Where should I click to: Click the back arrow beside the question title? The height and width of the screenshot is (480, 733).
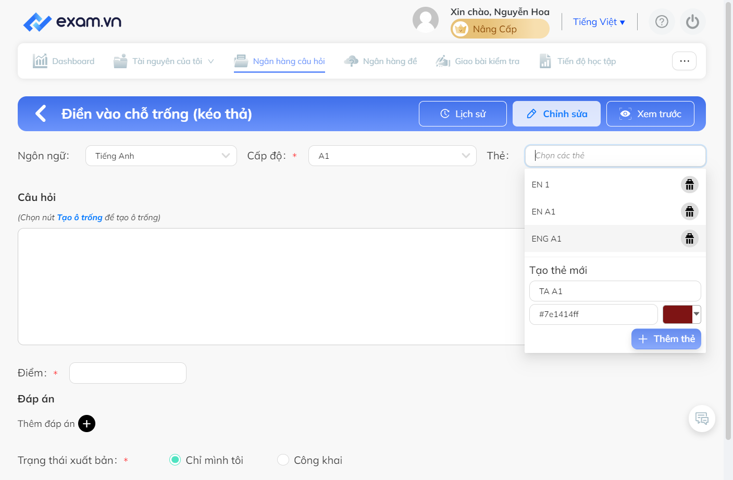pos(41,113)
